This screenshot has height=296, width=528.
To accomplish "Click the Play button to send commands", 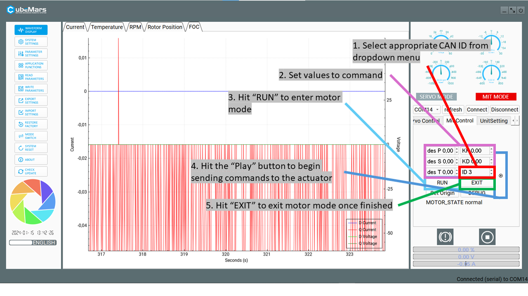I will point(501,176).
